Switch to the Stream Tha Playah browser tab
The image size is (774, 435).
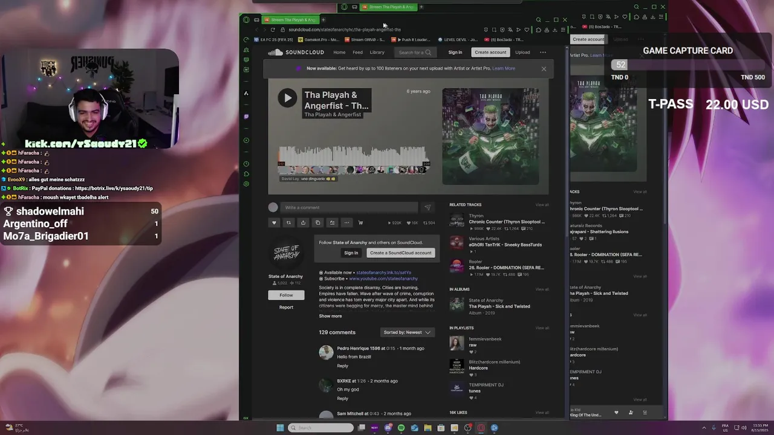pyautogui.click(x=290, y=20)
